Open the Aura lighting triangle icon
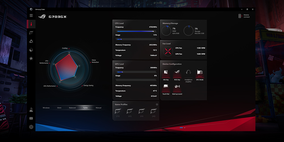 pyautogui.click(x=31, y=41)
